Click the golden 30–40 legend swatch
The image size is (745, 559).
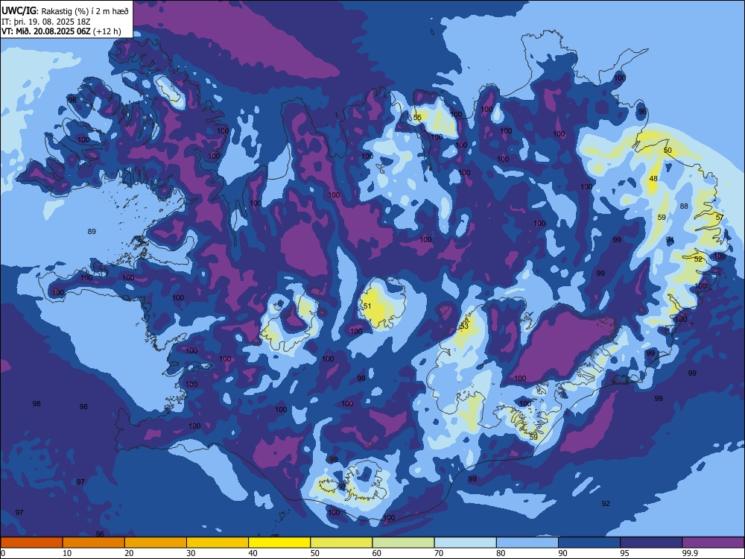[218, 543]
